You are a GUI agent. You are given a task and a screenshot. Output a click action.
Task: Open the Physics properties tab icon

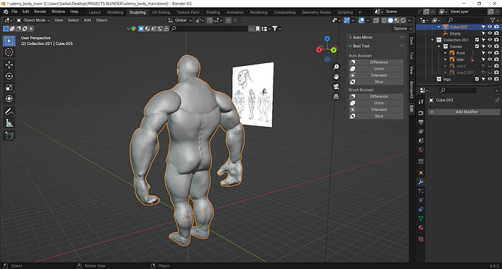click(x=421, y=200)
